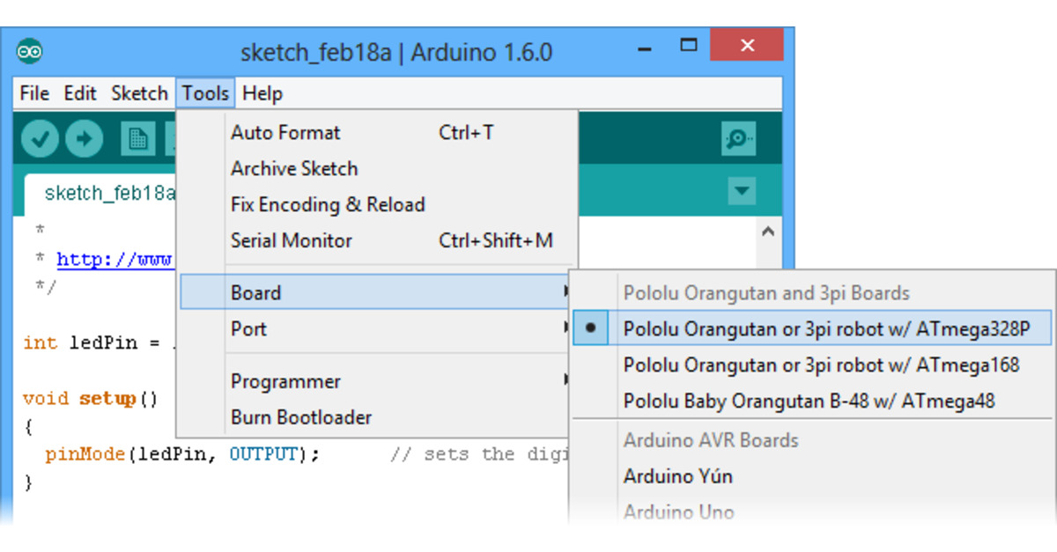Open the sketch tab dropdown arrow
This screenshot has height=552, width=1057.
pos(741,190)
